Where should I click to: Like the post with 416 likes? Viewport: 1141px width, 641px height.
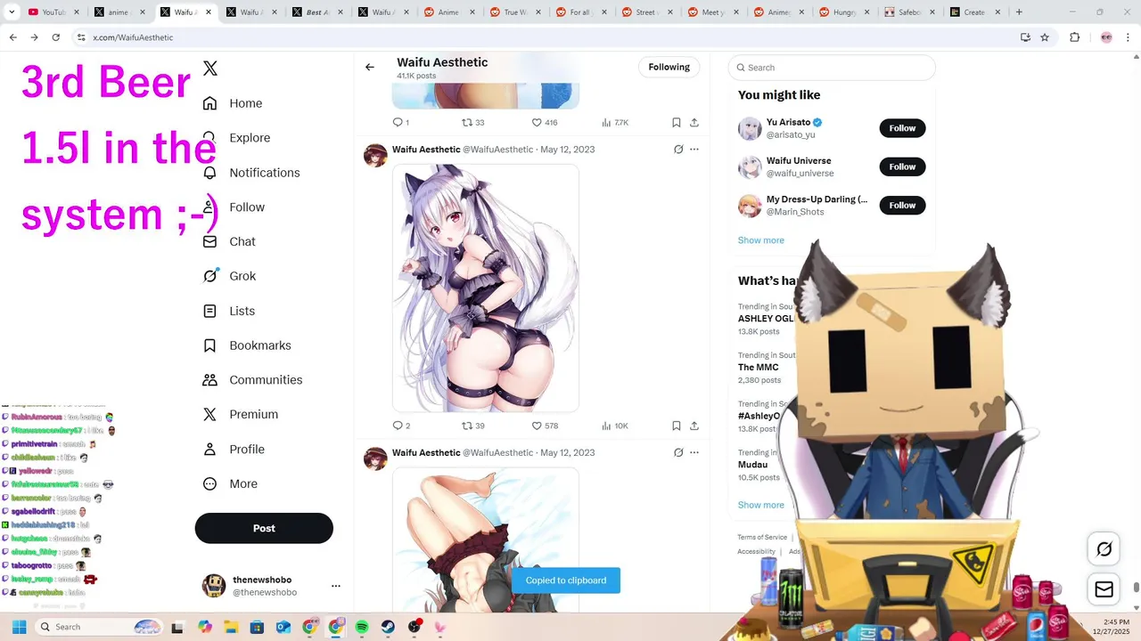tap(544, 123)
